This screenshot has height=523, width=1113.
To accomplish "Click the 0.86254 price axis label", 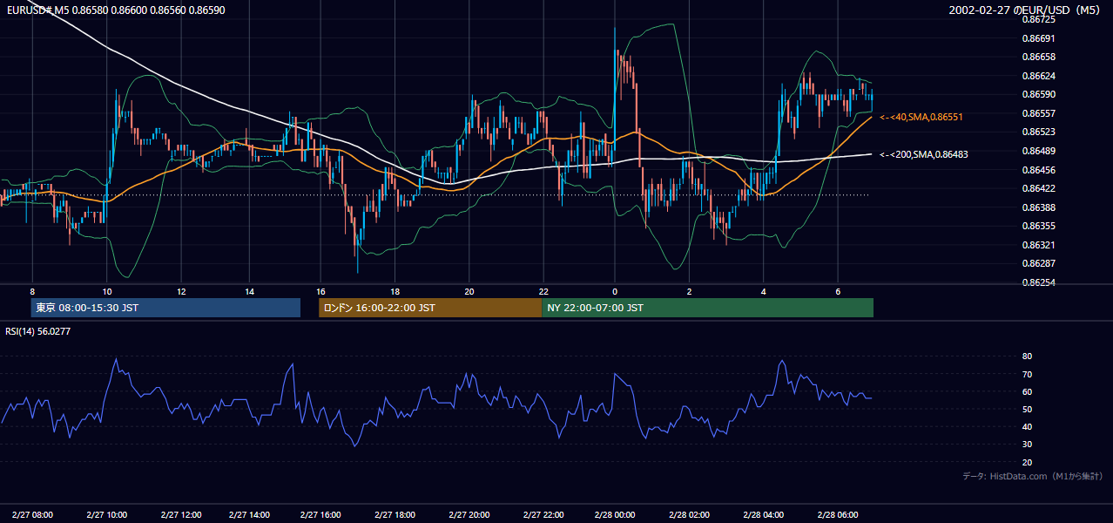I will click(1040, 282).
